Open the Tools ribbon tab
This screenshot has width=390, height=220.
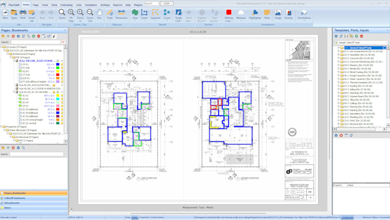(x=45, y=5)
